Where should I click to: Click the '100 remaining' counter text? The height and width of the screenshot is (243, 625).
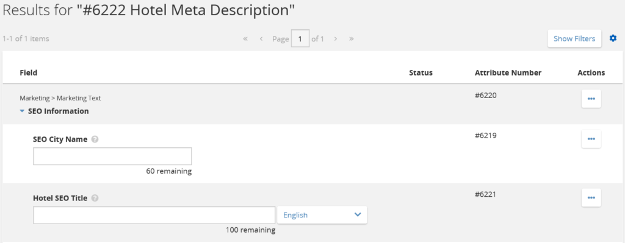[x=250, y=230]
